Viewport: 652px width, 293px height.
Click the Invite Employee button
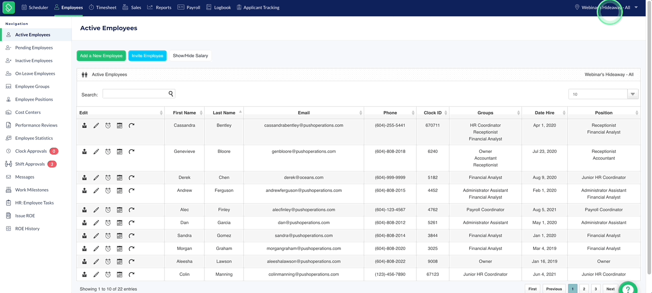coord(147,56)
